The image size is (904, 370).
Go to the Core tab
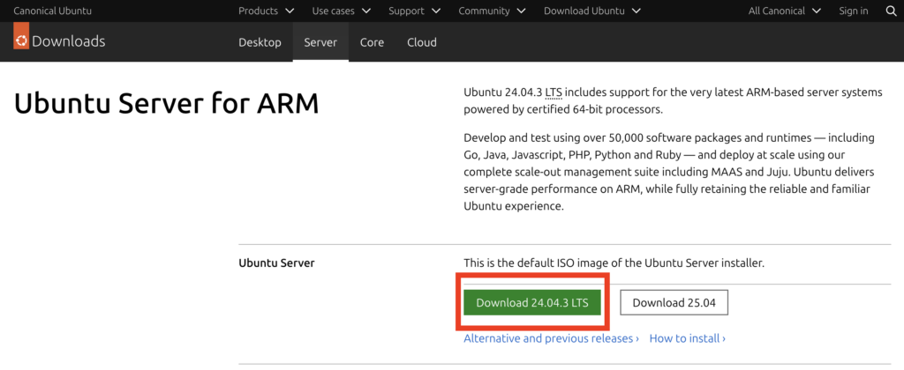click(372, 42)
